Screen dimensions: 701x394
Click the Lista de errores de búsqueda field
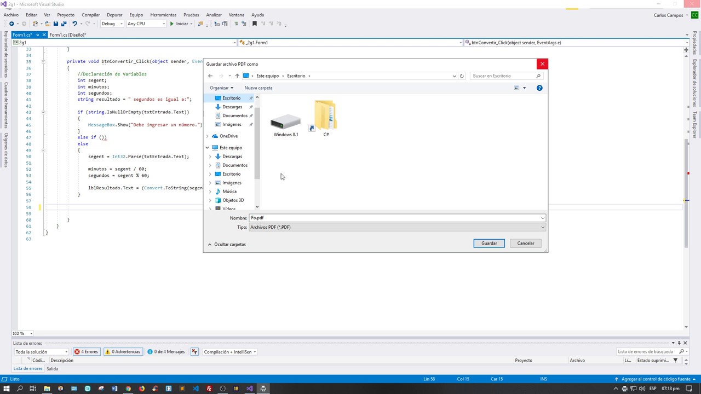(x=648, y=352)
